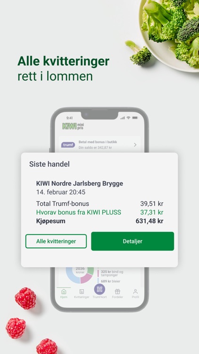Tap the 2036 kroner donut chart
This screenshot has height=354, width=199.
click(80, 275)
